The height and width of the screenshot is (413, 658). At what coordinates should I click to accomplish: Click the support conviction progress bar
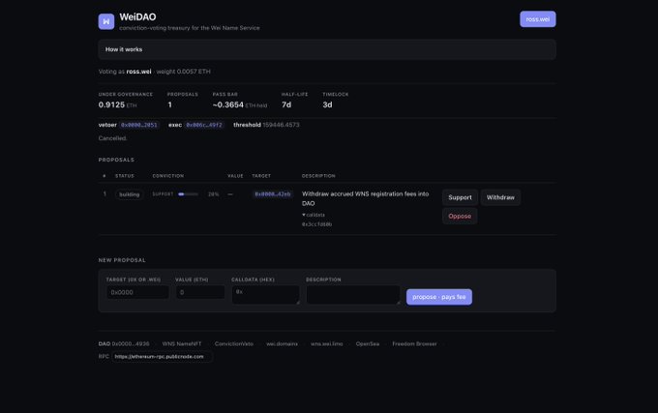pos(188,194)
